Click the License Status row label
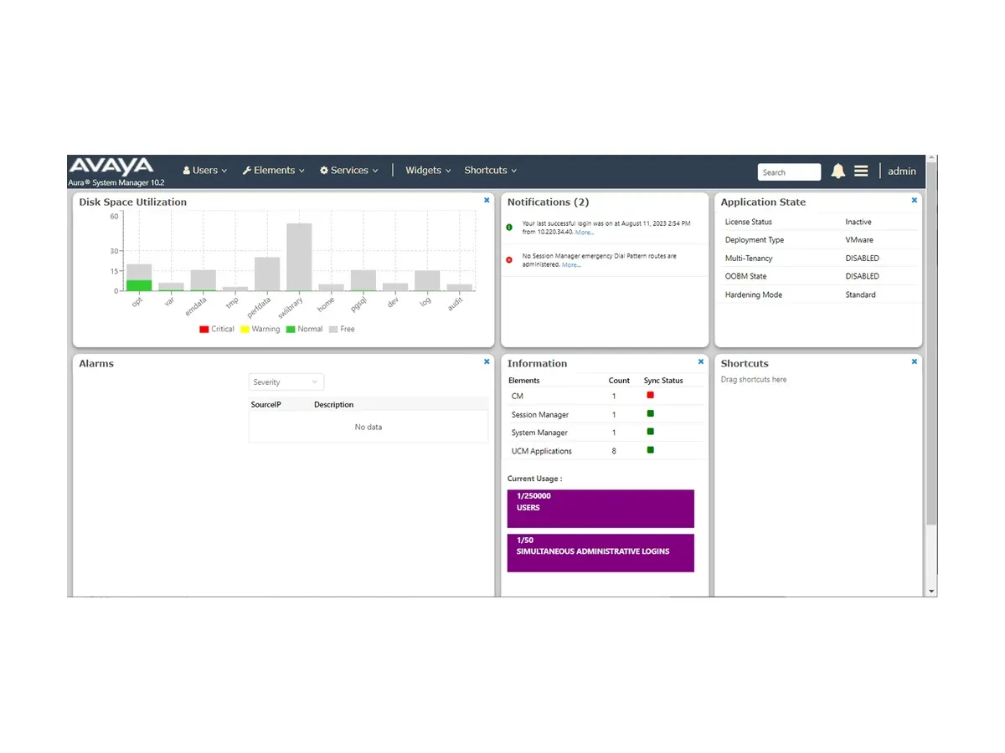The width and height of the screenshot is (1005, 753). tap(749, 222)
